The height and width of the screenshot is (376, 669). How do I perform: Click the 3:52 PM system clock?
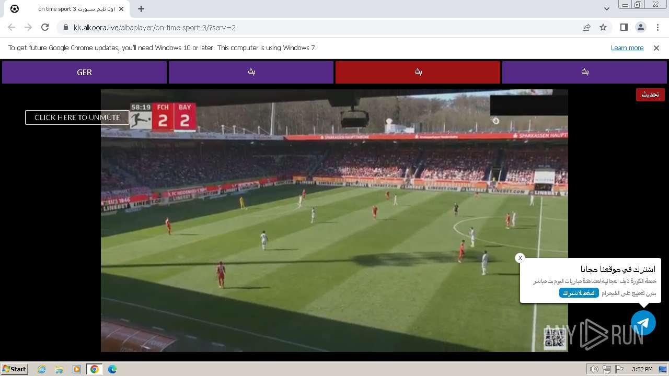[642, 369]
